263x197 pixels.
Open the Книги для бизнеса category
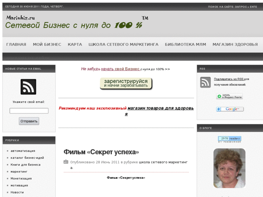point(25,164)
